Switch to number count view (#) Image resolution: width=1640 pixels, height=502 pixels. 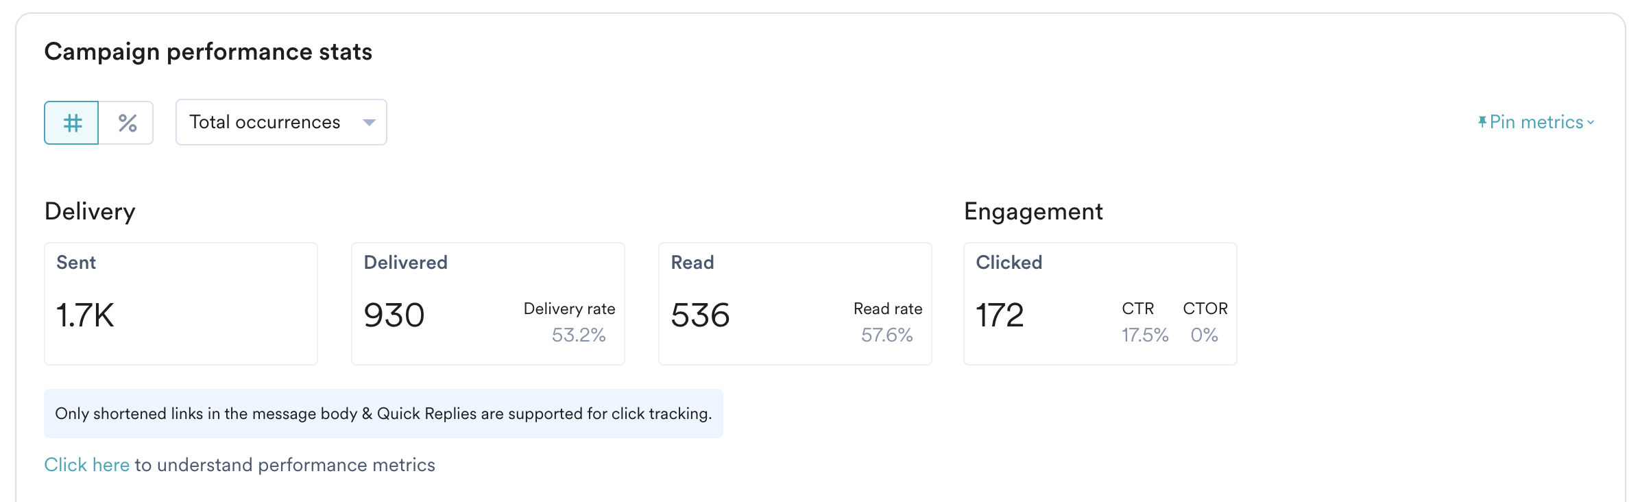point(72,123)
